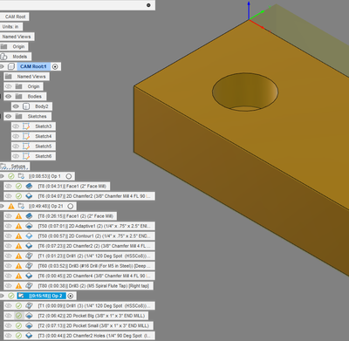The width and height of the screenshot is (349, 341).
Task: Click the green check status on Op 1
Action: [x=11, y=176]
